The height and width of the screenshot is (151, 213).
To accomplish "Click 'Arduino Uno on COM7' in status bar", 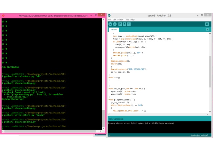I will pos(199,135).
